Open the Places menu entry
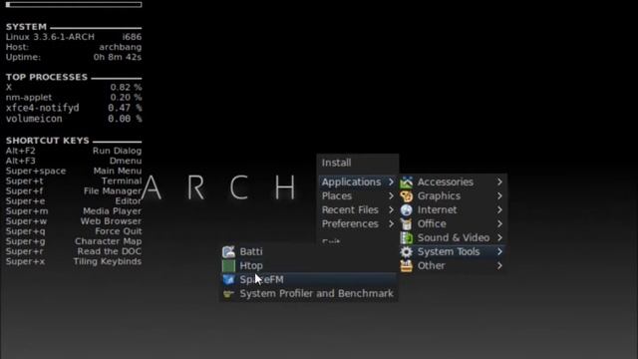 [x=358, y=195]
